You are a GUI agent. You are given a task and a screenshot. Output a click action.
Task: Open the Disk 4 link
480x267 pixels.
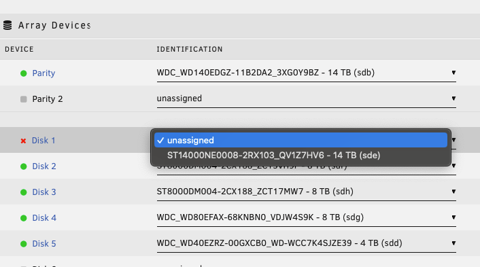[x=44, y=218]
